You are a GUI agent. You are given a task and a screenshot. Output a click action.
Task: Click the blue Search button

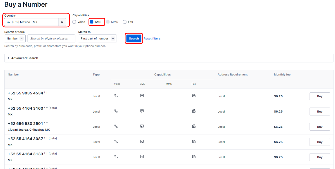[134, 39]
